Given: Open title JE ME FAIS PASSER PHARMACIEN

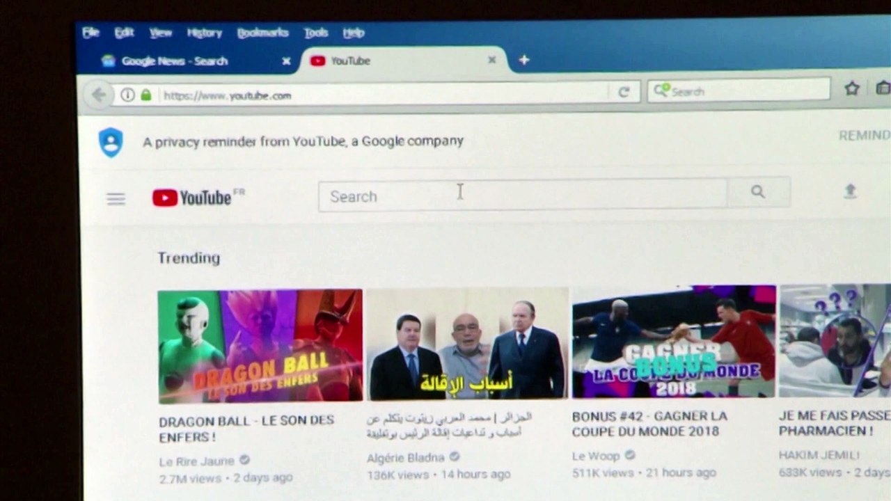Looking at the screenshot, I should 835,423.
